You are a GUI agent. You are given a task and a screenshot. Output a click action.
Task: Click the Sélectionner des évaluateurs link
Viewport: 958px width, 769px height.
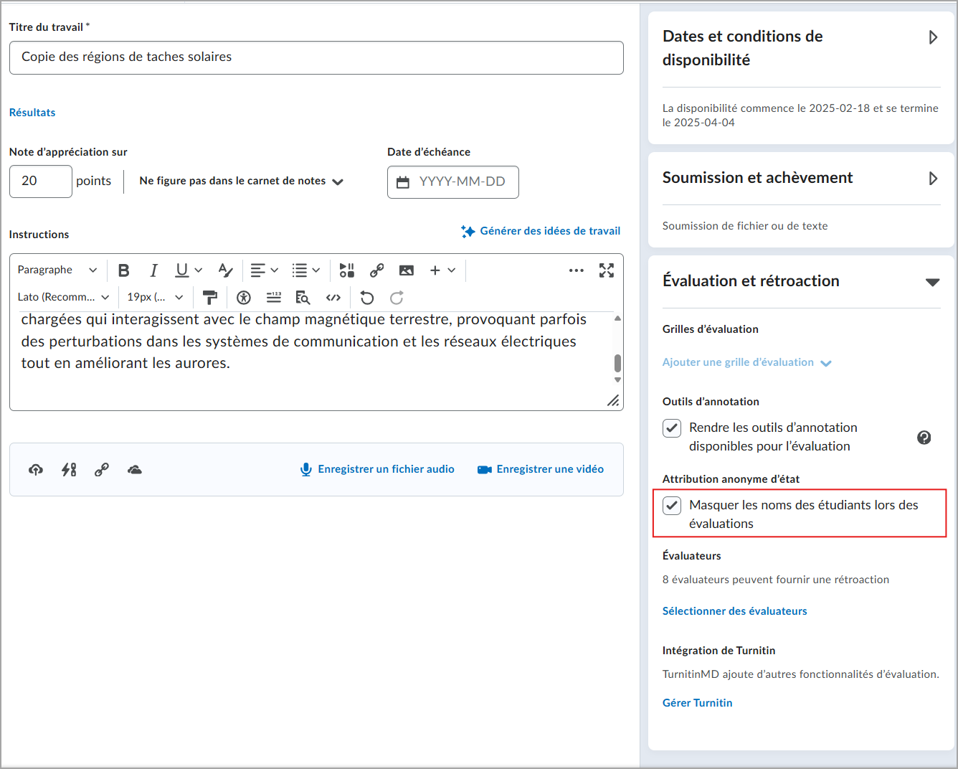[x=734, y=610]
